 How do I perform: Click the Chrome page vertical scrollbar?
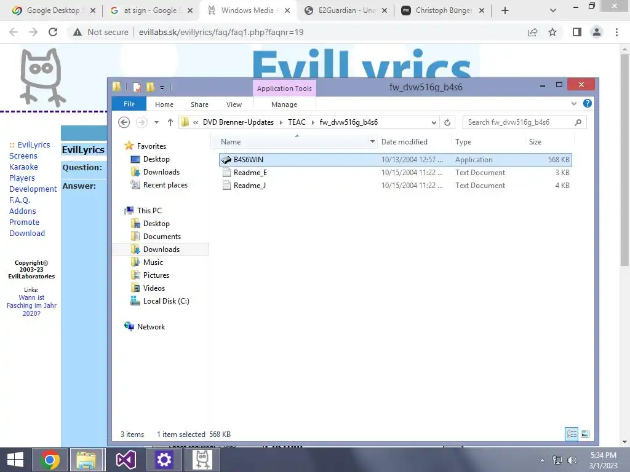[x=624, y=160]
